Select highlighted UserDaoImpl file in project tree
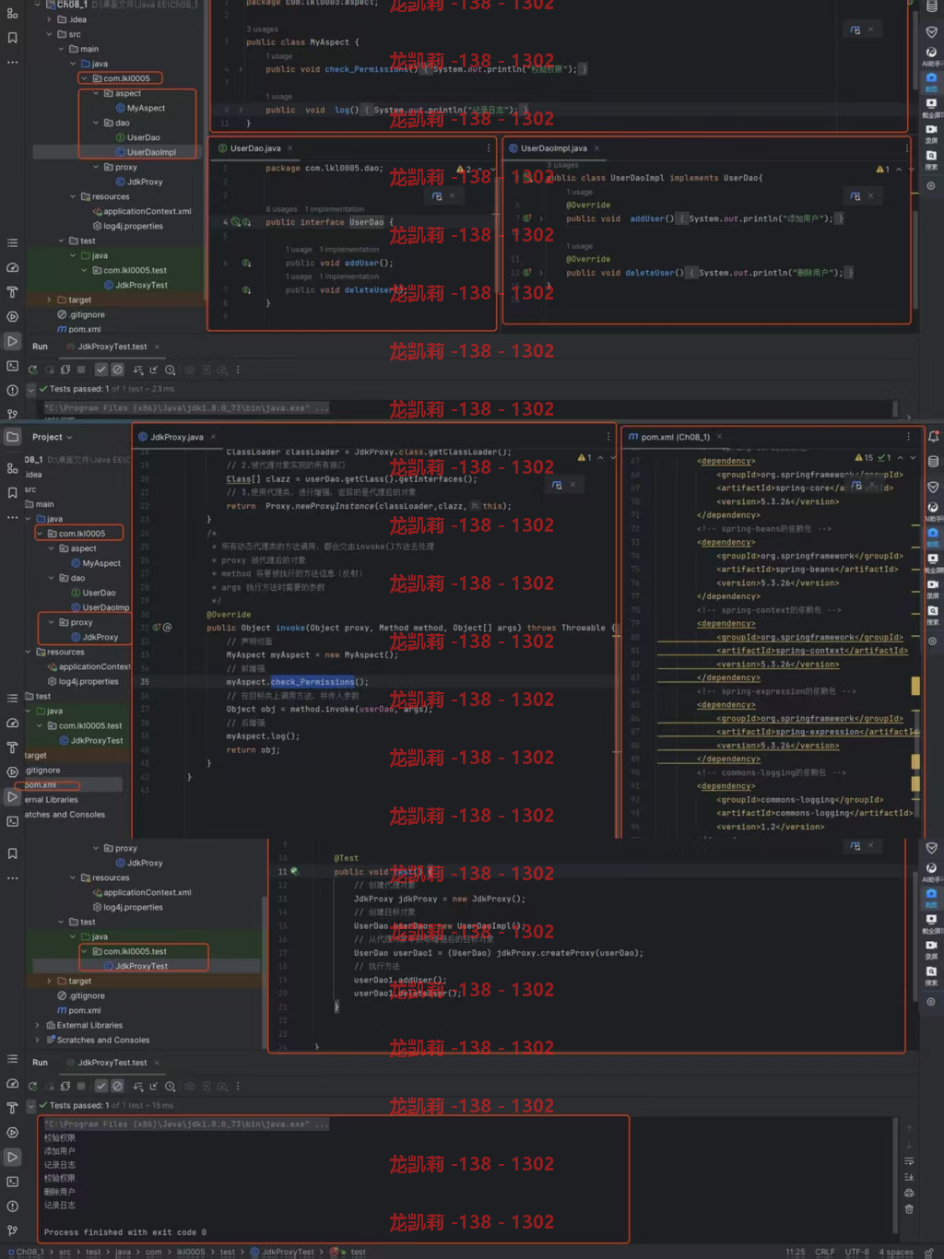This screenshot has height=1259, width=944. pyautogui.click(x=151, y=152)
